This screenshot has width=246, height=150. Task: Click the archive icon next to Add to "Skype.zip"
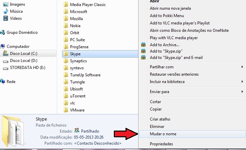click(143, 51)
